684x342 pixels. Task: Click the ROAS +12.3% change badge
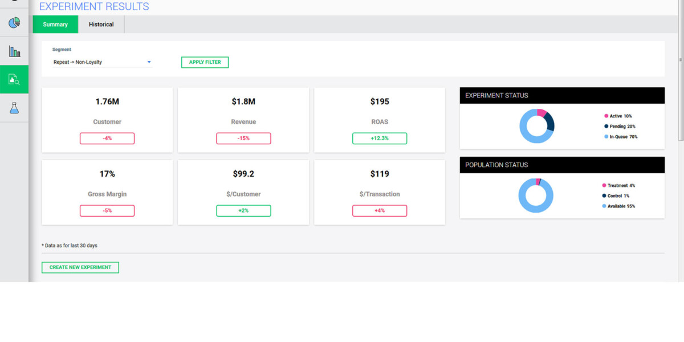pyautogui.click(x=380, y=139)
